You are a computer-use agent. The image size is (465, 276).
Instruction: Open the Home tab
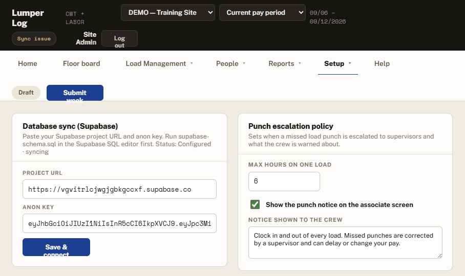click(x=27, y=63)
